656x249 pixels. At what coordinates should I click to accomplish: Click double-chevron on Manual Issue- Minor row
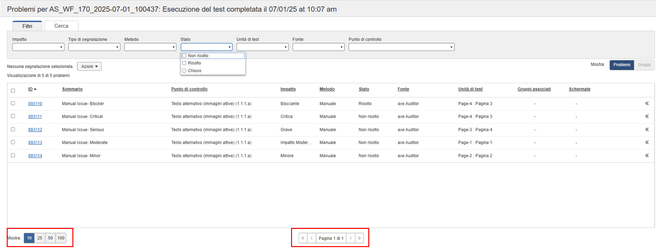646,156
